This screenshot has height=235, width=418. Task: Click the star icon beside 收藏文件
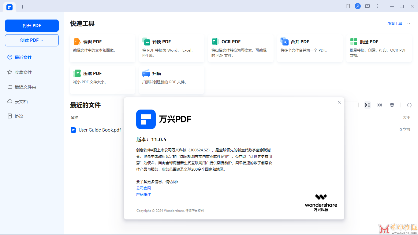coord(10,72)
